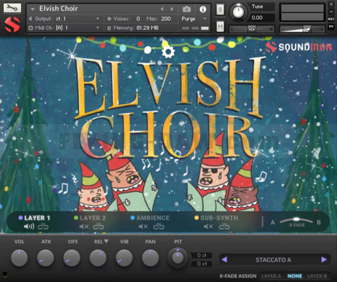Click the Memory icon
Viewport: 337px width, 282px height.
pos(109,28)
